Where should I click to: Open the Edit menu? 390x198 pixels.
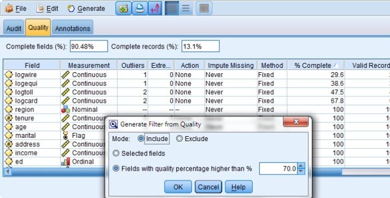click(x=47, y=8)
